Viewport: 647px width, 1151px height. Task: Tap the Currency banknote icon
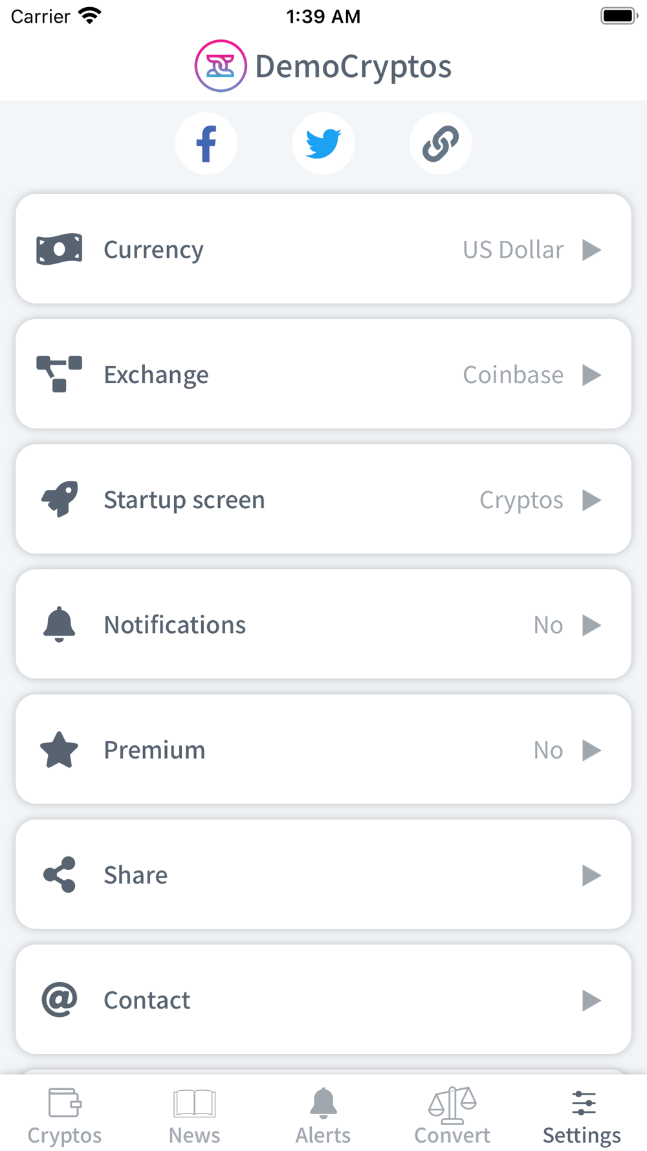pos(59,250)
